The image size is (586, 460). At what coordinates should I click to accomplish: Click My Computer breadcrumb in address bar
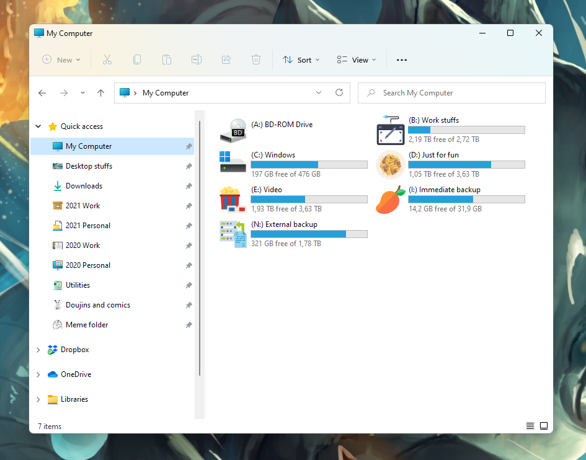pyautogui.click(x=166, y=93)
